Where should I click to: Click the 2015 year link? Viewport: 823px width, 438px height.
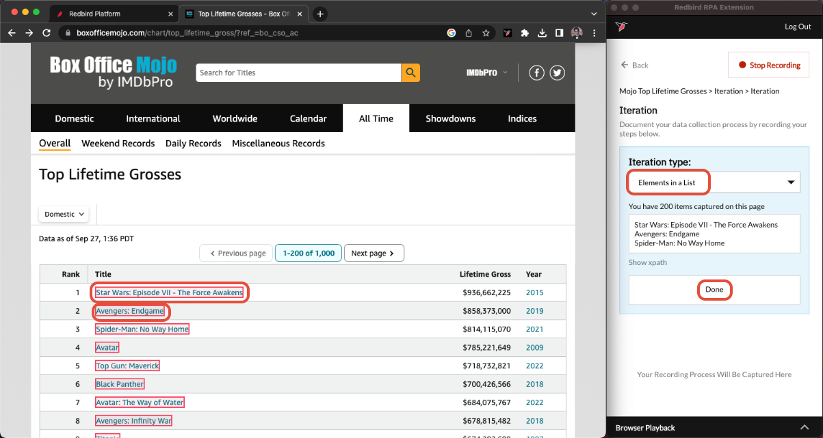coord(535,292)
